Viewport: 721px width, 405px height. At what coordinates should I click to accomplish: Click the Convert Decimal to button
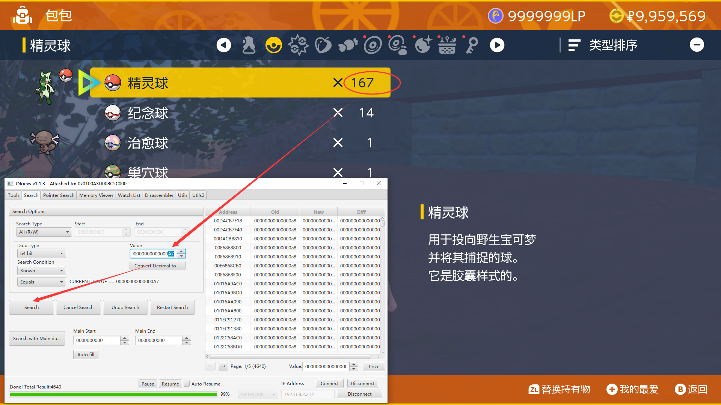click(157, 266)
